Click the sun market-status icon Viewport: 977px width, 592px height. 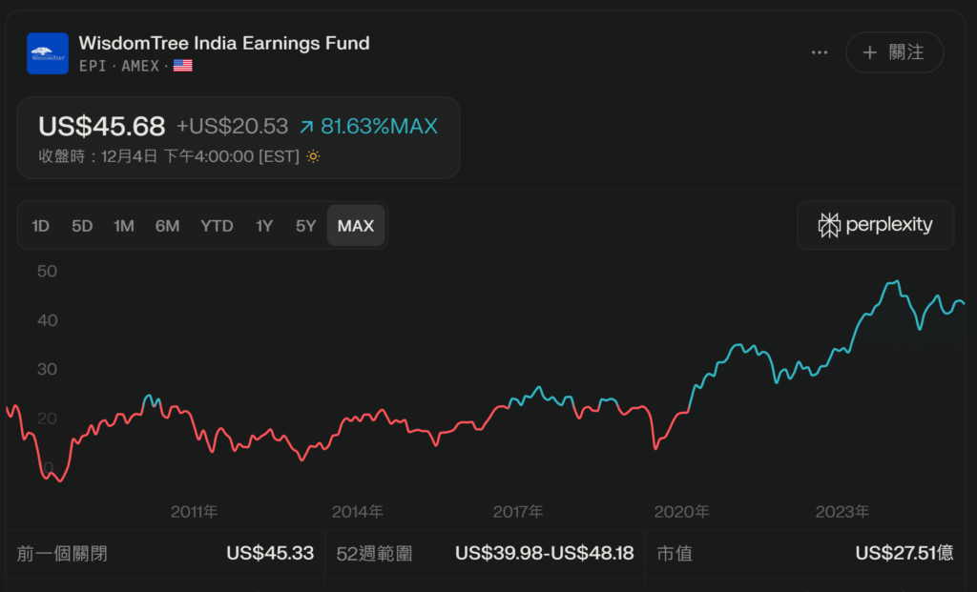[313, 156]
